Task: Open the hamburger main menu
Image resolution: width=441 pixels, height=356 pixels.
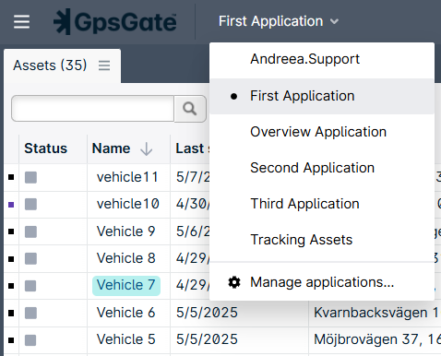Action: point(21,22)
